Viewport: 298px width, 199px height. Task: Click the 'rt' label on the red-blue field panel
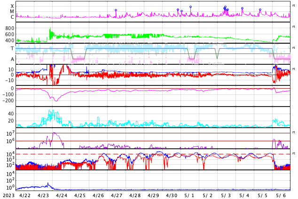point(293,69)
